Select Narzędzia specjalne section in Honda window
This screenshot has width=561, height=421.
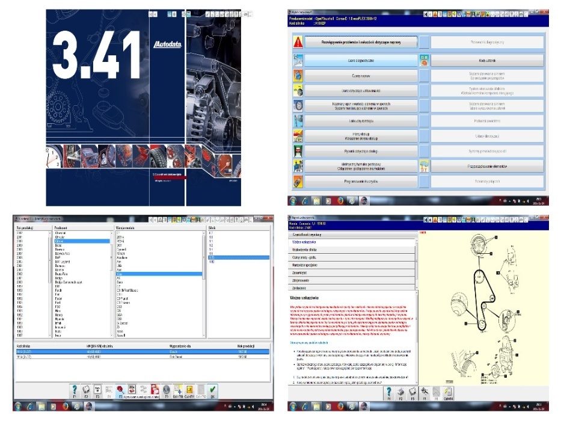point(351,265)
